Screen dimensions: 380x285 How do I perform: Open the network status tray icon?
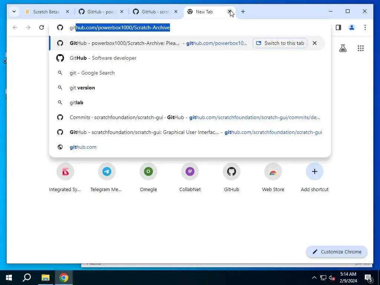(323, 278)
